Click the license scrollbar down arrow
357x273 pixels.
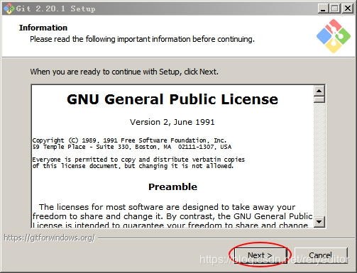pos(319,222)
